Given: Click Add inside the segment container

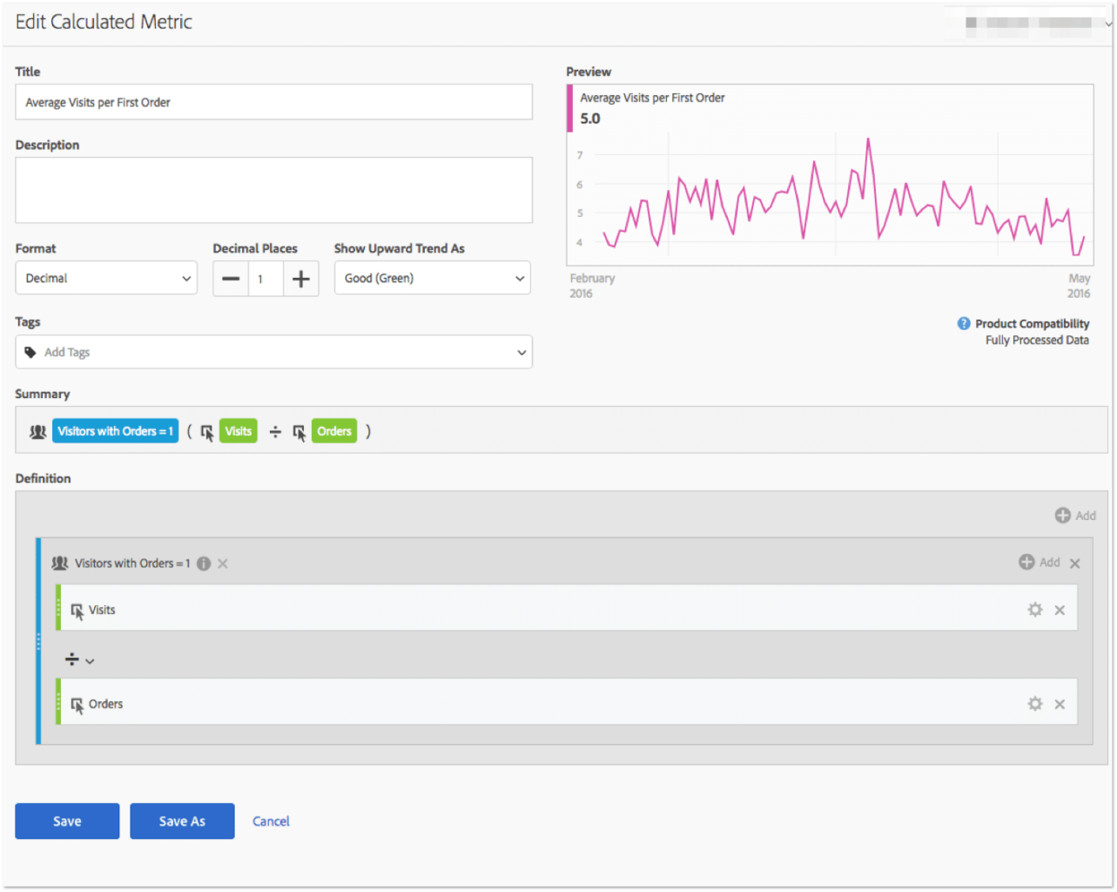Looking at the screenshot, I should pos(1027,563).
